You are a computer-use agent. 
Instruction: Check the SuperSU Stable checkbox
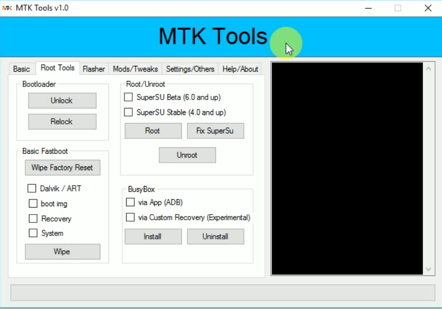coord(128,112)
